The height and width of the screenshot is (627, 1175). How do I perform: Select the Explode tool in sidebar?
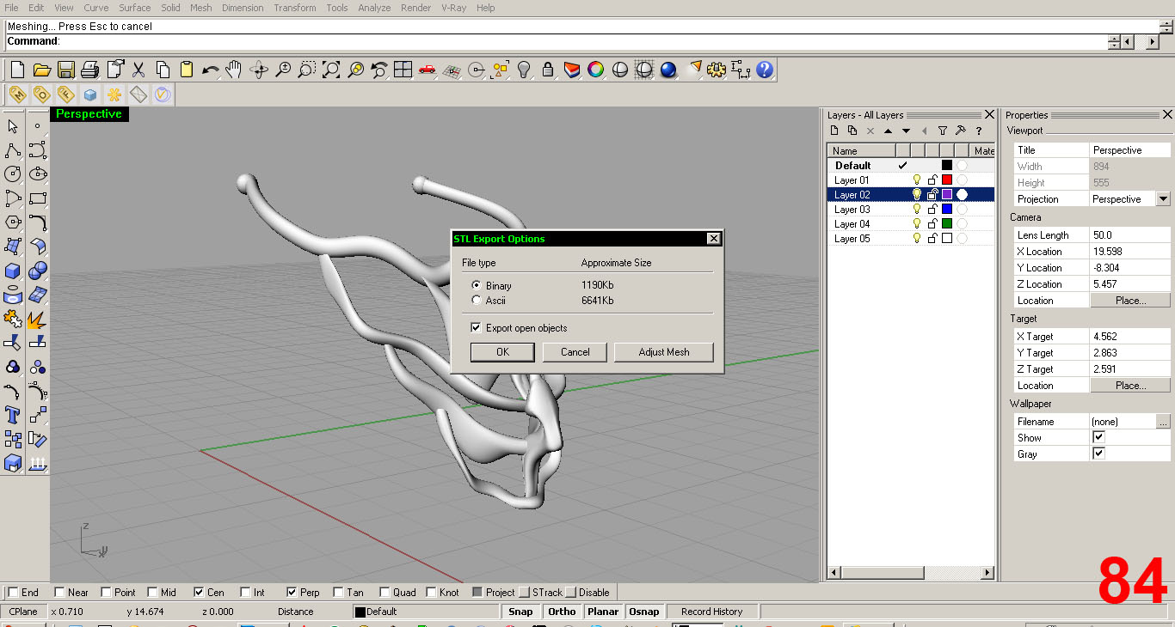coord(37,320)
